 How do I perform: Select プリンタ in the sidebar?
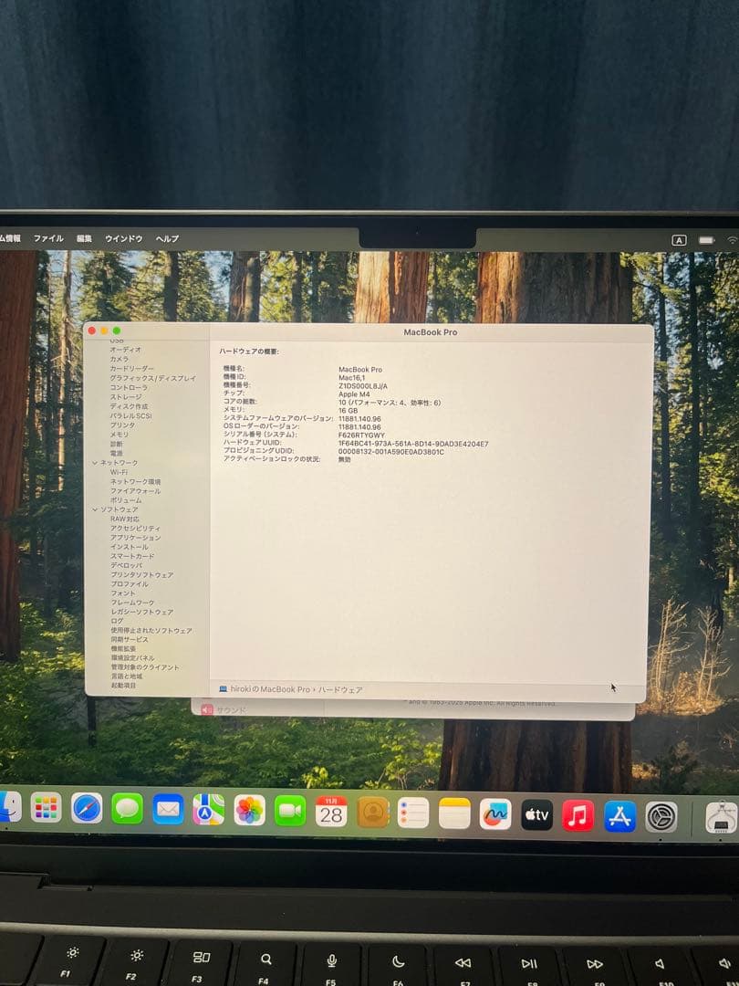122,425
